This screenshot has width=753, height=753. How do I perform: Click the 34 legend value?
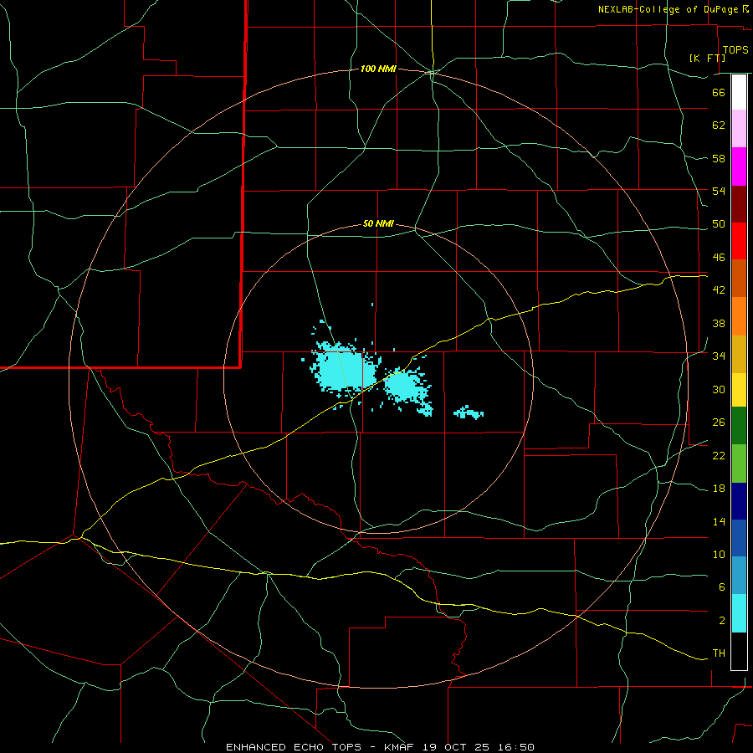coord(719,356)
